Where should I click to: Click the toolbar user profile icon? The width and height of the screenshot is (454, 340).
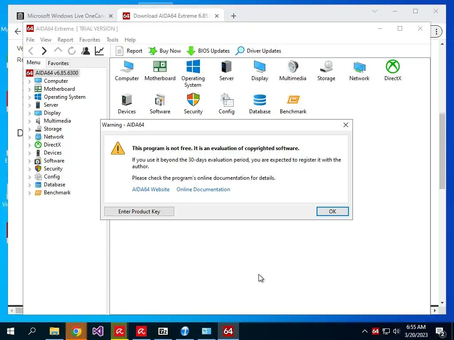coord(86,51)
